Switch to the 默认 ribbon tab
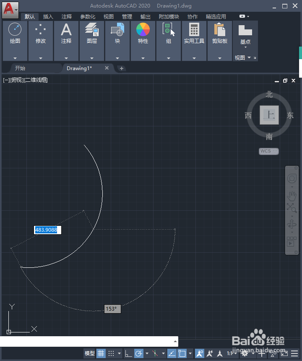302x361 pixels. [x=30, y=16]
